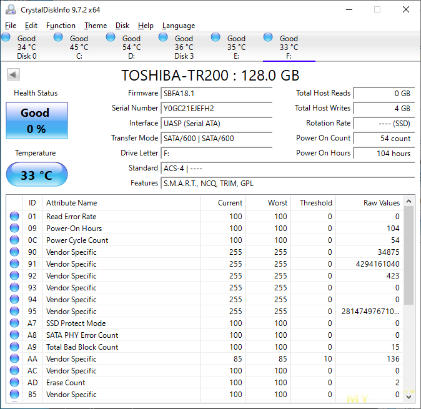
Task: Click the Raw Values column header
Action: (381, 203)
